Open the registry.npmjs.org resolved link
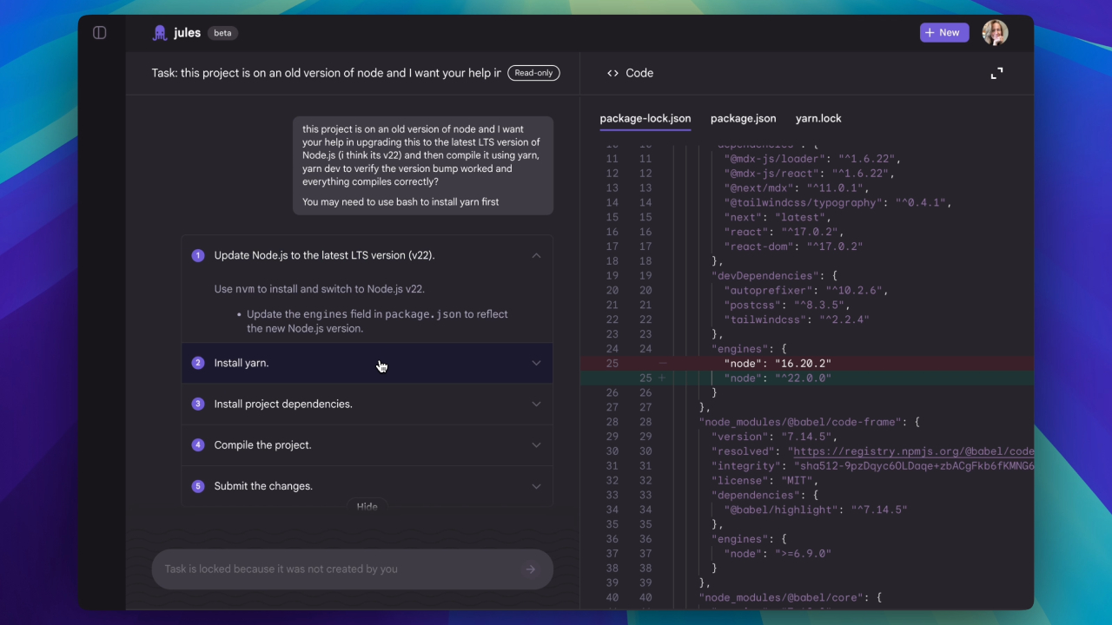 (x=913, y=451)
